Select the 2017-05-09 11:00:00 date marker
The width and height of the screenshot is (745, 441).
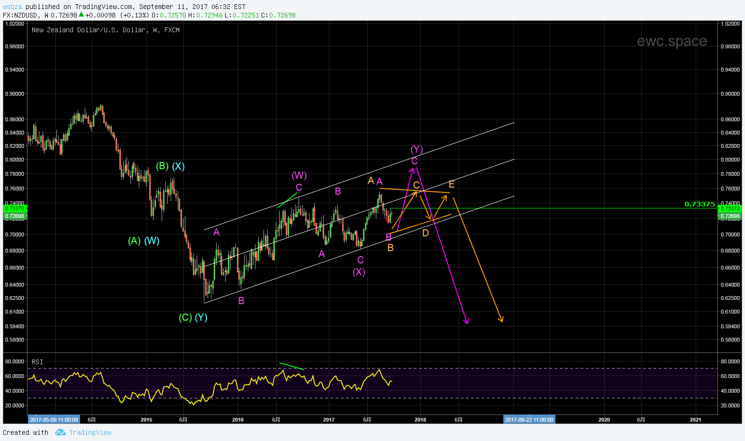pyautogui.click(x=54, y=420)
